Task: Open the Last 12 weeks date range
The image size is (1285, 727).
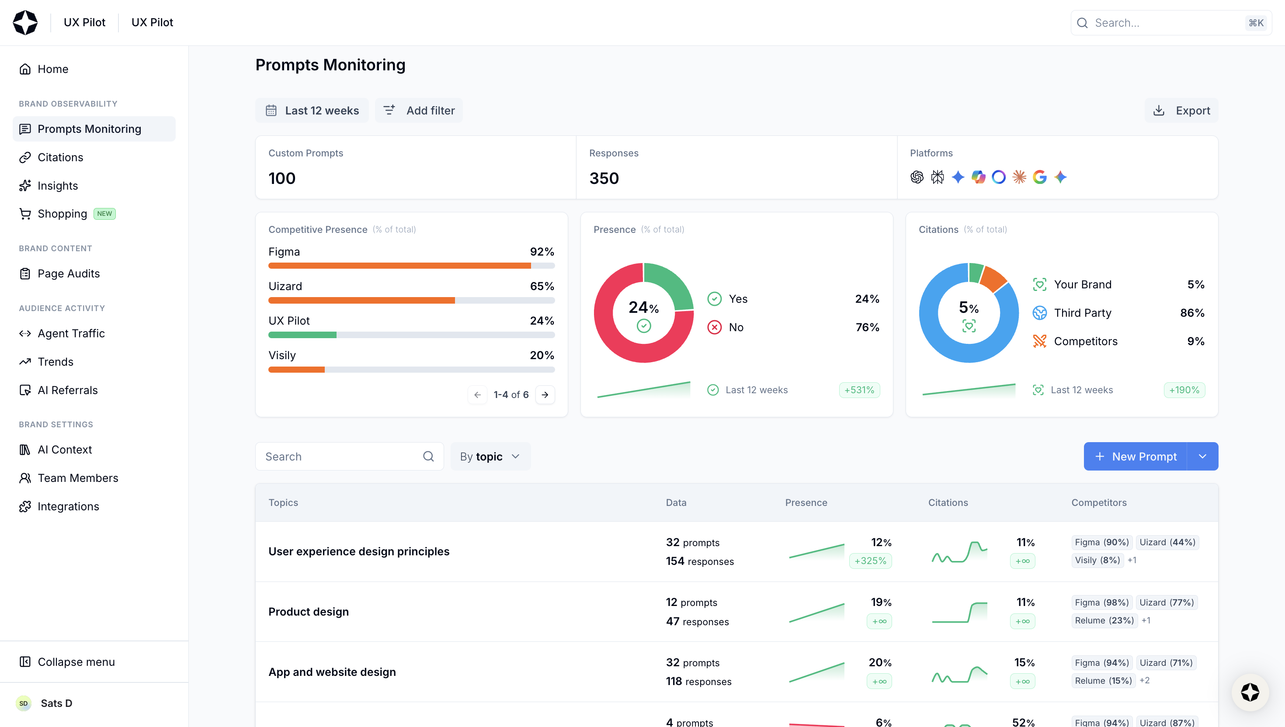Action: [x=312, y=111]
